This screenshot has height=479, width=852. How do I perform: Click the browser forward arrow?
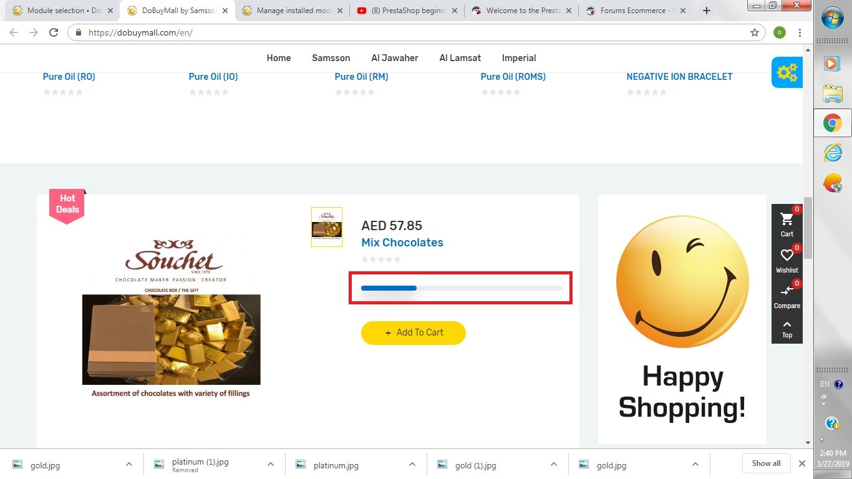pyautogui.click(x=34, y=32)
